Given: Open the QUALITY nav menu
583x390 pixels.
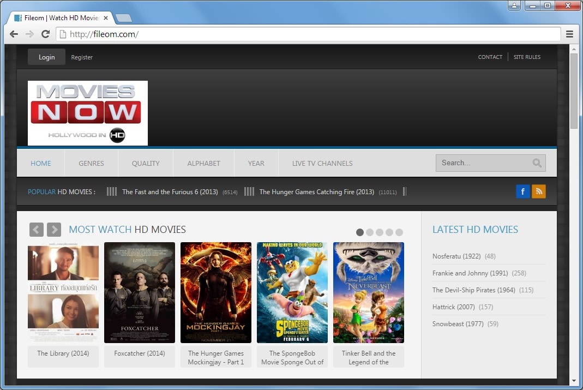Looking at the screenshot, I should click(146, 163).
